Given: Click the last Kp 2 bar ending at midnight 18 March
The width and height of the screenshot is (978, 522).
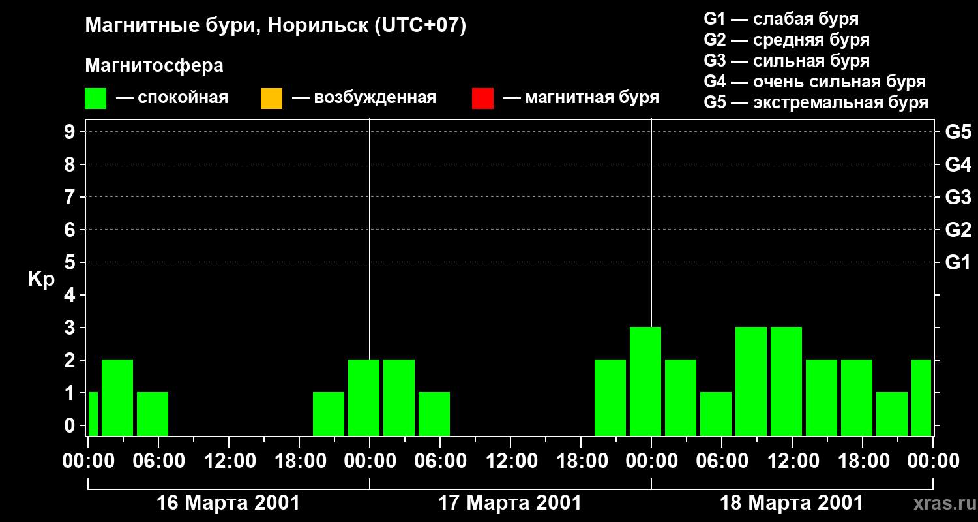Looking at the screenshot, I should [x=921, y=397].
